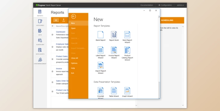Viewport: 220px width, 111px height.
Task: Select Options in the orange file menu
Action: (x=78, y=63)
